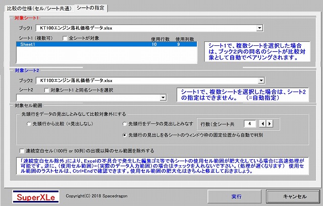The height and width of the screenshot is (206, 323).
Task: Open the ブック1 dropdown arrow
Action: (259, 28)
